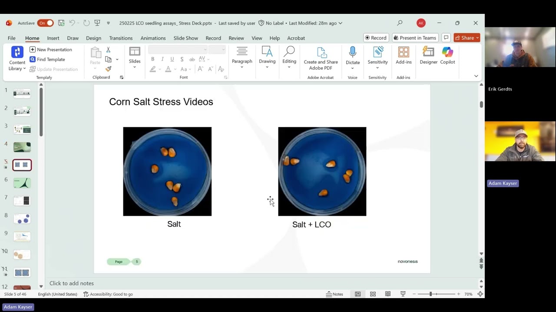This screenshot has height=312, width=556.
Task: Select slide 6 thumbnail
Action: pyautogui.click(x=22, y=182)
